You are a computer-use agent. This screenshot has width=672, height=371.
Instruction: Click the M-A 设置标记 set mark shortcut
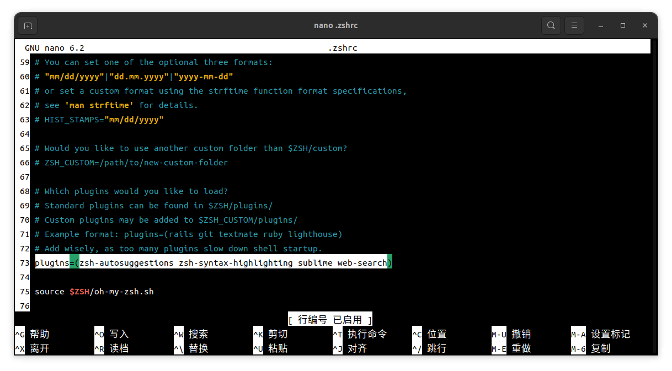[x=600, y=334]
